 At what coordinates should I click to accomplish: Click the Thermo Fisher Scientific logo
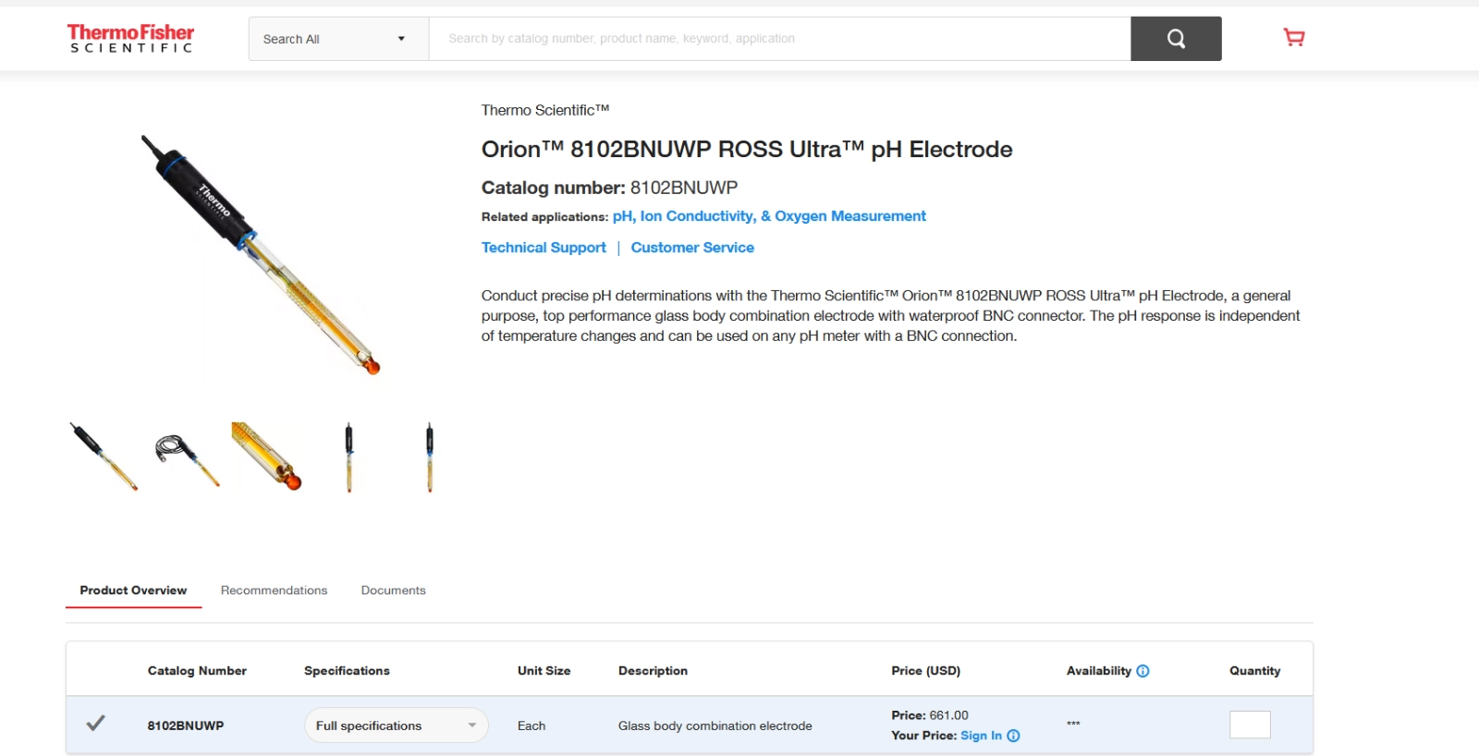pyautogui.click(x=130, y=39)
